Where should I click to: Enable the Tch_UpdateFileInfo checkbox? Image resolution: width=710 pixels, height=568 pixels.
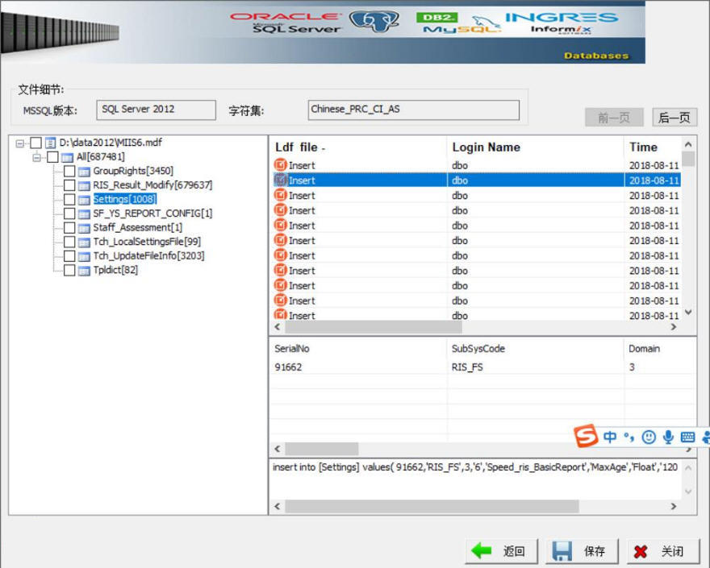click(x=69, y=256)
